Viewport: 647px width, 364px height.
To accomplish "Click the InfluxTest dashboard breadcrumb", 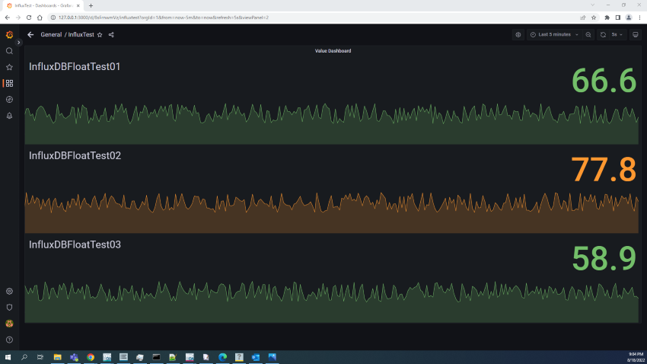I will pos(81,35).
